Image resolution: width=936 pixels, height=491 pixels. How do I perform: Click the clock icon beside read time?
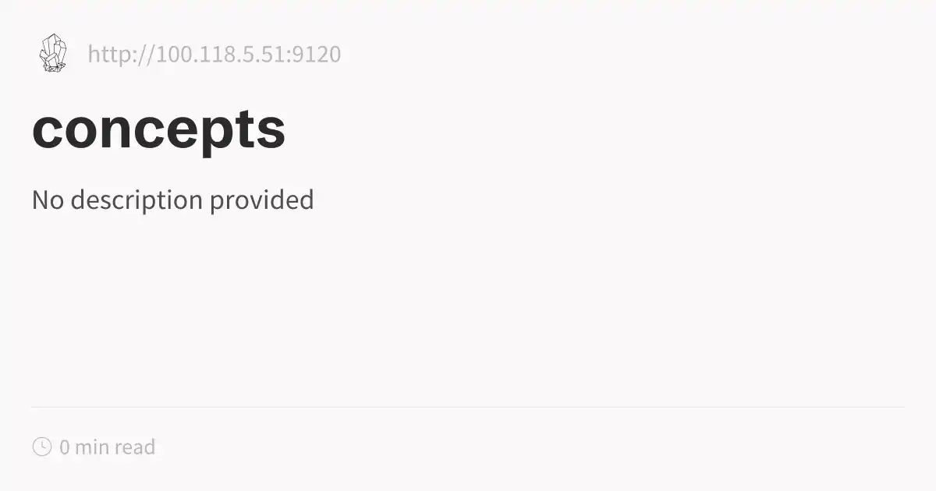pyautogui.click(x=41, y=447)
